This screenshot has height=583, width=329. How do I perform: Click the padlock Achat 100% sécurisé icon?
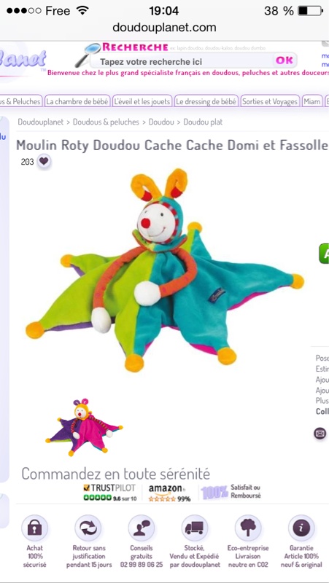pyautogui.click(x=34, y=528)
